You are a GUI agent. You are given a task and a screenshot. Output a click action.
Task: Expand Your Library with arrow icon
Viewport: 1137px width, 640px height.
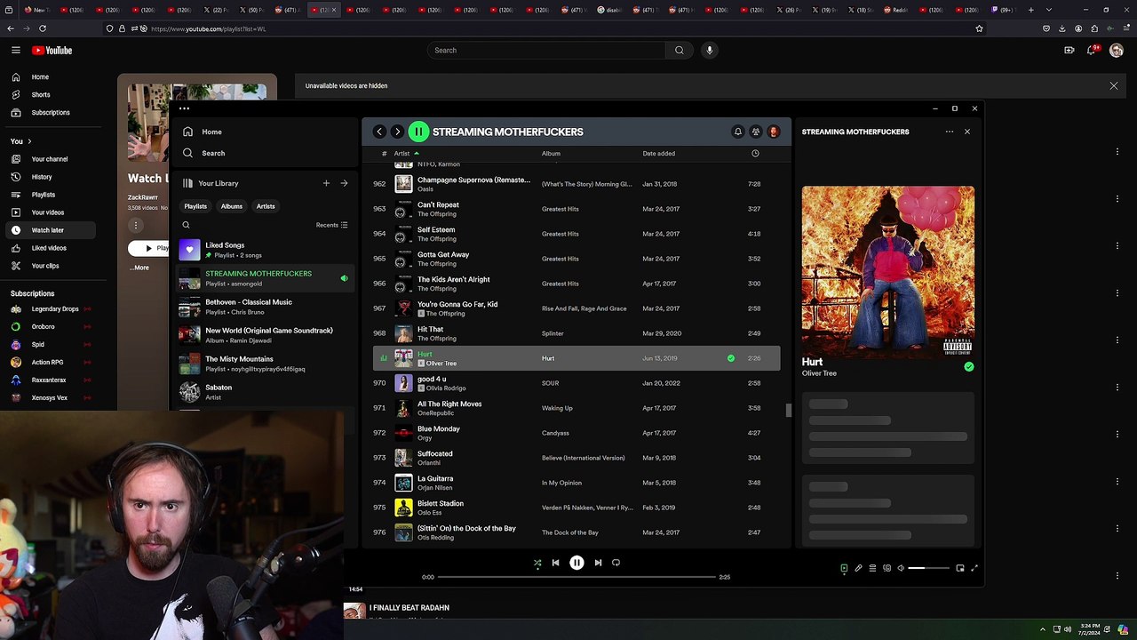(x=344, y=183)
